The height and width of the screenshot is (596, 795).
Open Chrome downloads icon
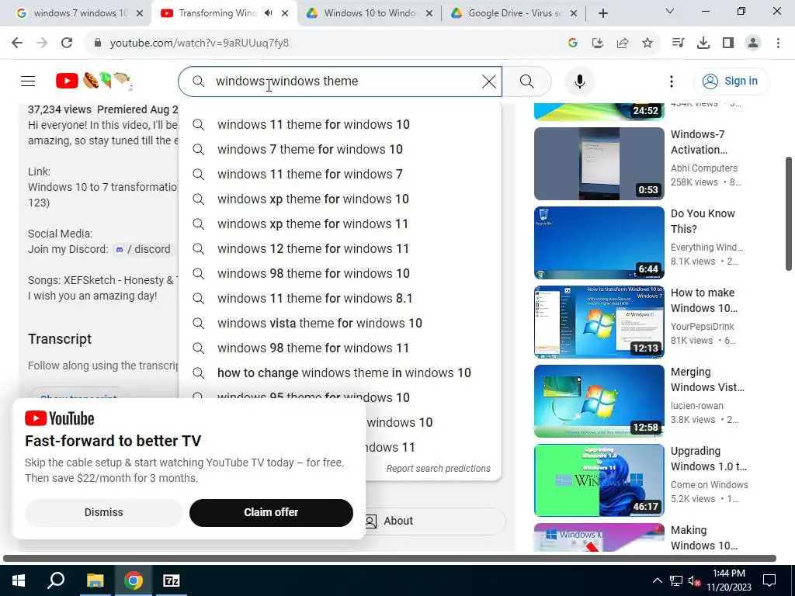703,43
